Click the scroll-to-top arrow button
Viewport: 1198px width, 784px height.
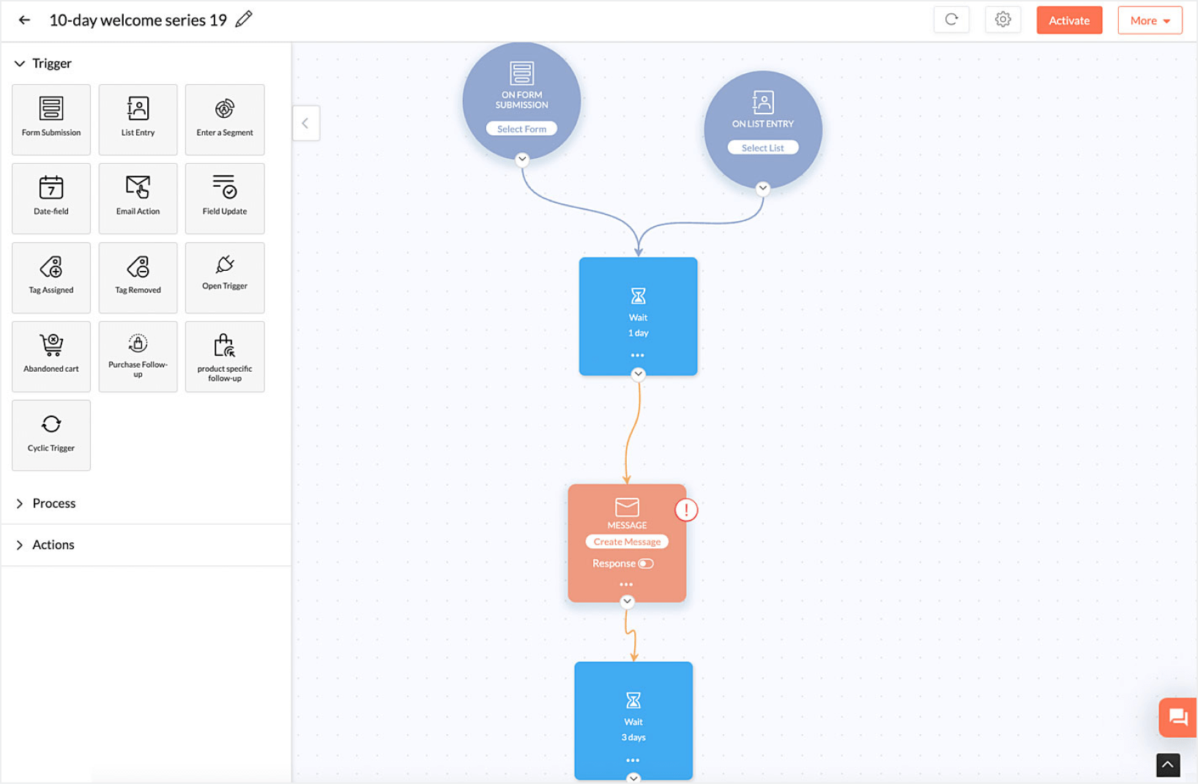[1168, 765]
